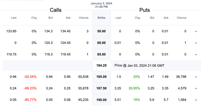Expand the 50.00 strike row chevron

(x=196, y=31)
